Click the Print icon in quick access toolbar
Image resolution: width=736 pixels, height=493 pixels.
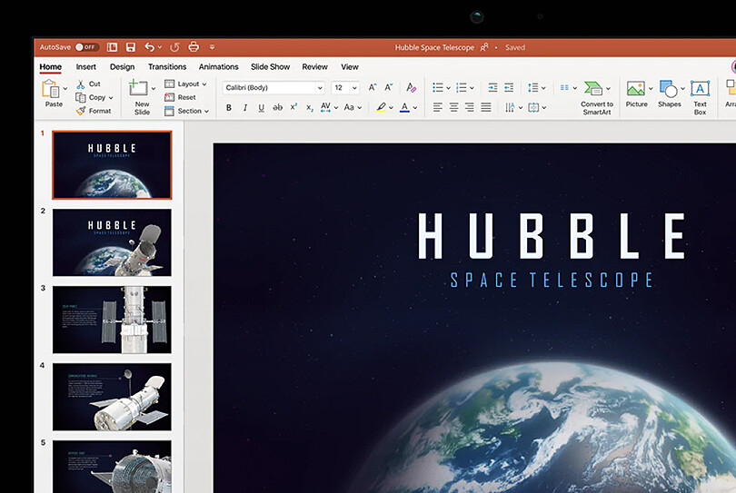pos(193,47)
